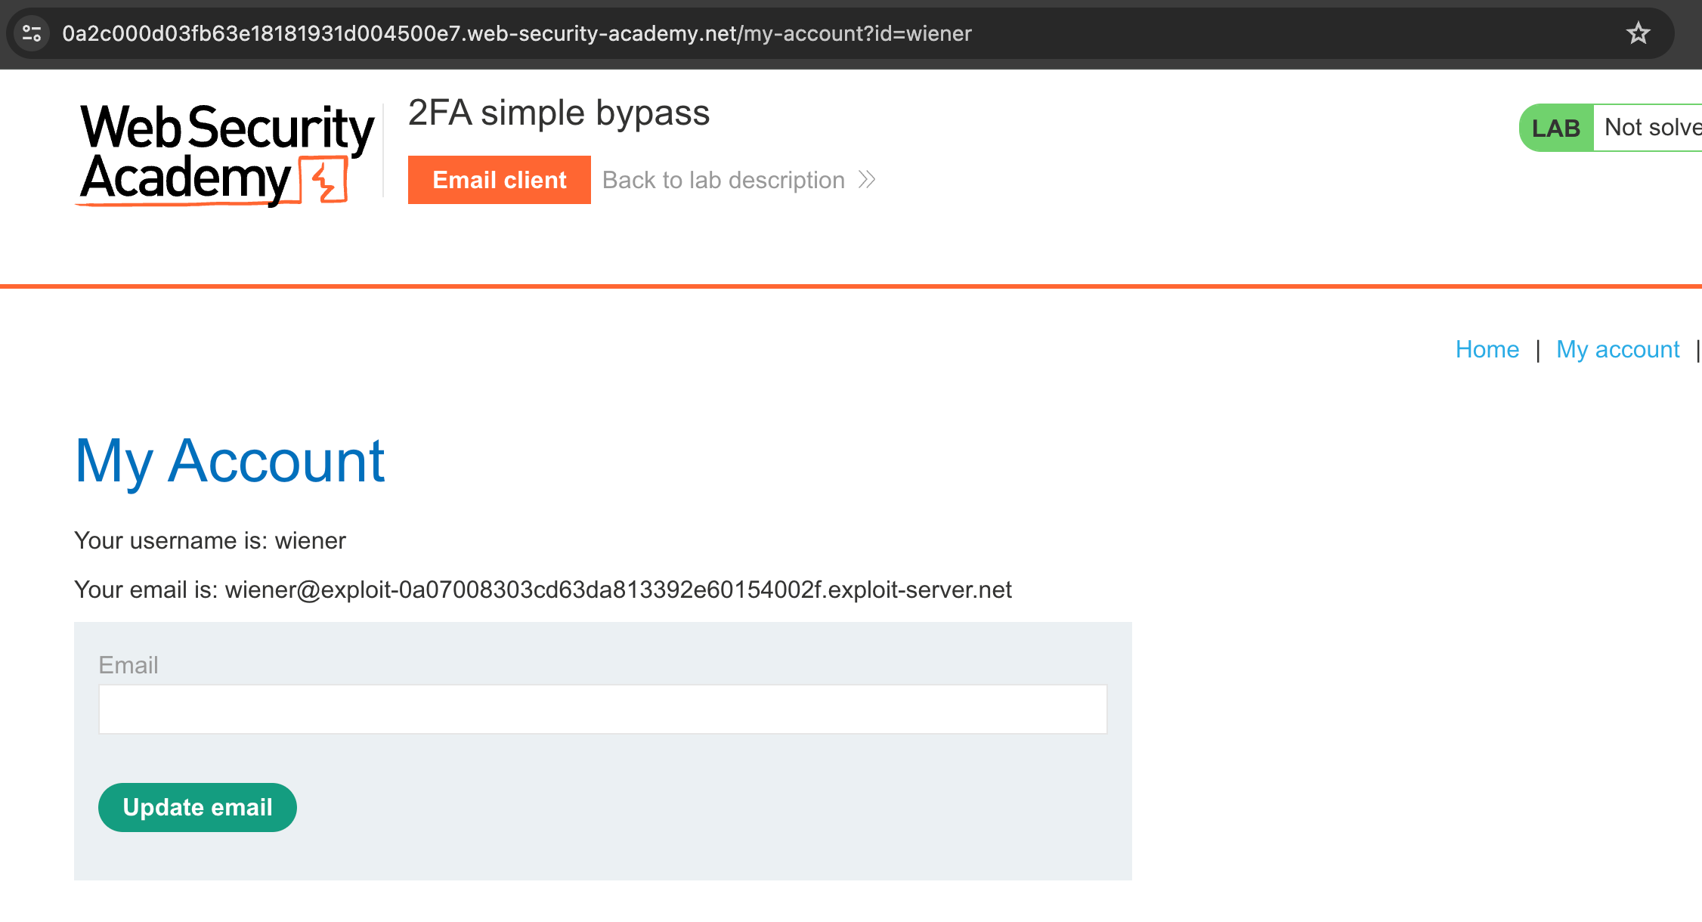Click the My Account page heading
Screen dimensions: 1702x922
click(x=230, y=461)
